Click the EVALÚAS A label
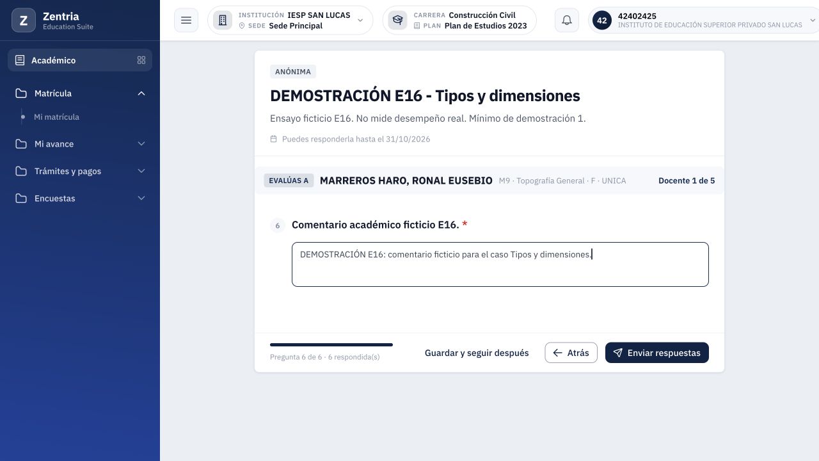819x461 pixels. pos(289,181)
